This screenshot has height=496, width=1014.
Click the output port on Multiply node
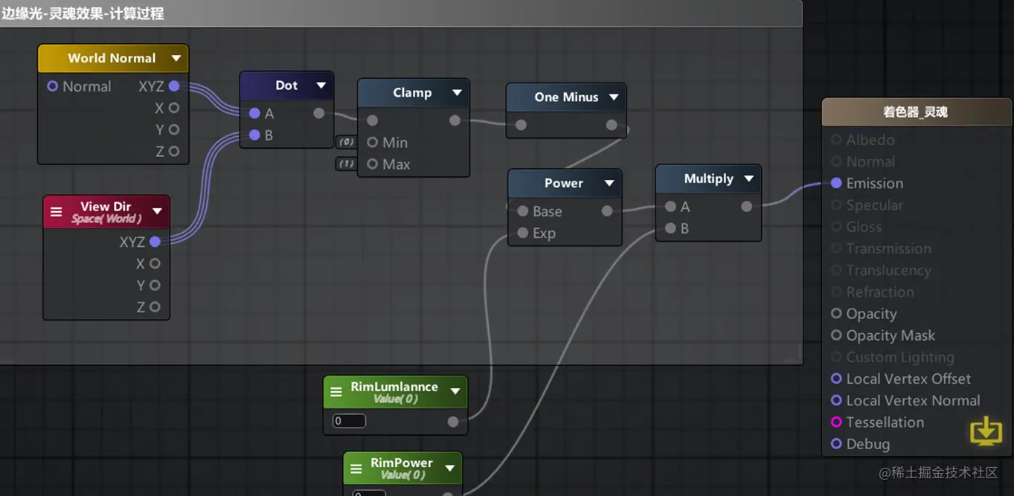746,207
